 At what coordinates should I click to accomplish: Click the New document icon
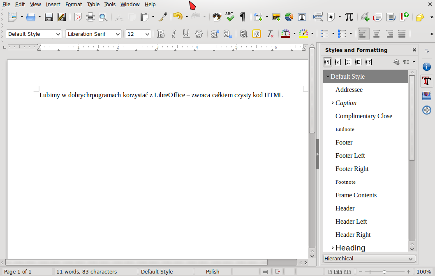pos(12,17)
